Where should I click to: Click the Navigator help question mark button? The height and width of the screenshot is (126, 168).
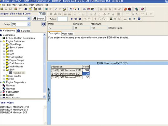pos(40,14)
